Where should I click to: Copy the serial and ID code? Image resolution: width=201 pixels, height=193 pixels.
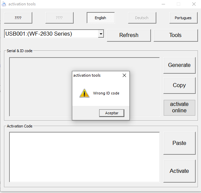179,85
